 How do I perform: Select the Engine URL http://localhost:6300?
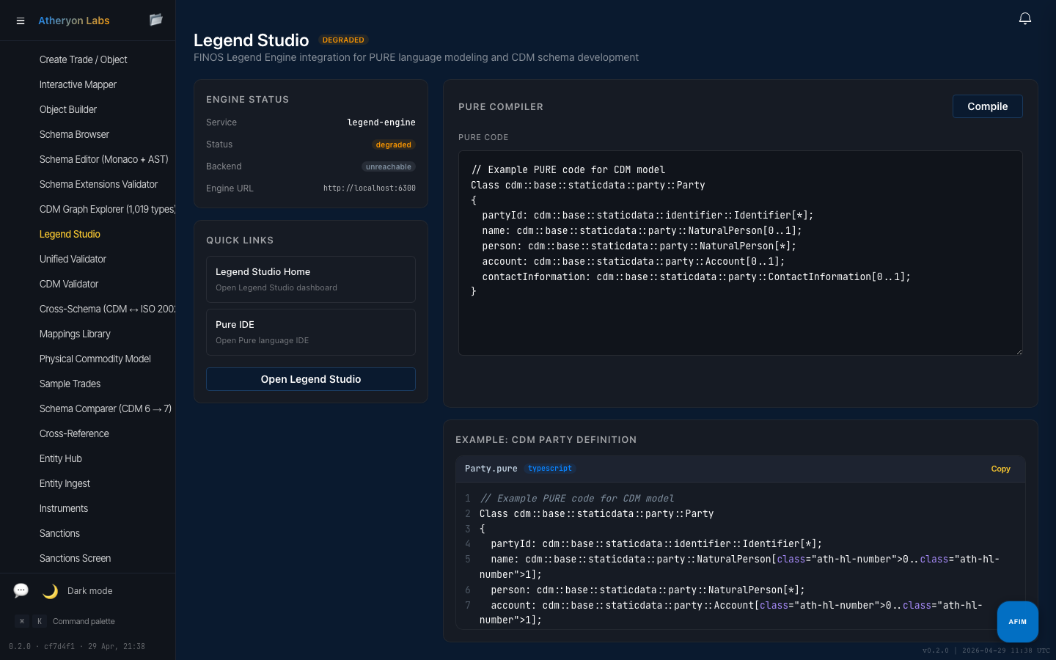click(x=370, y=188)
